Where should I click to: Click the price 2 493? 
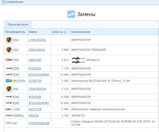pyautogui.click(x=65, y=109)
